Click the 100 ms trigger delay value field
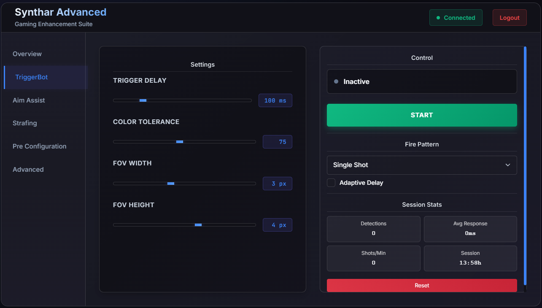This screenshot has width=542, height=308. pyautogui.click(x=275, y=100)
